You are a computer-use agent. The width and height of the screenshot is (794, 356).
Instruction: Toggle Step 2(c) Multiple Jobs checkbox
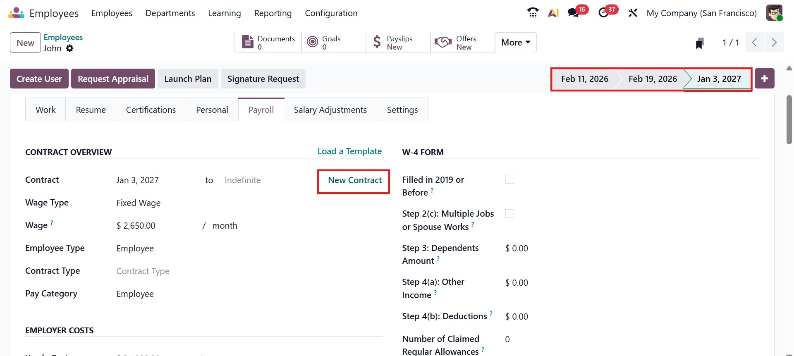tap(509, 214)
